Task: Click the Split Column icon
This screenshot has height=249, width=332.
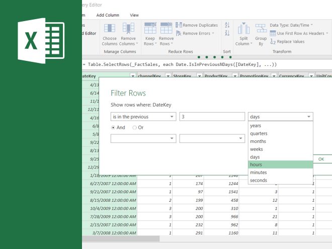Action: (x=243, y=29)
